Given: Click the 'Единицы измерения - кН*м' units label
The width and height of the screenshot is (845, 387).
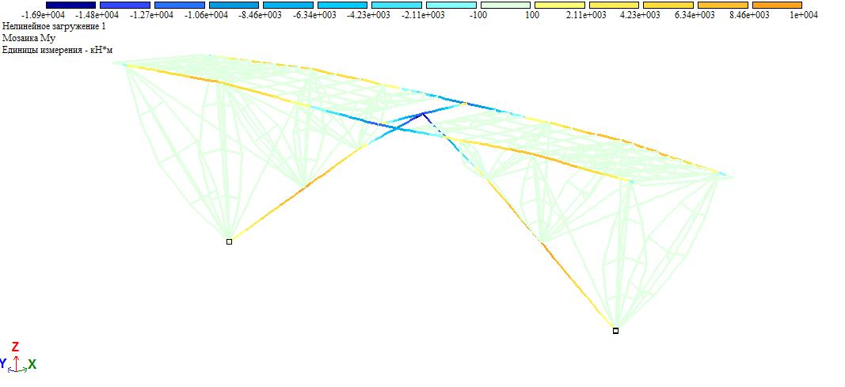Looking at the screenshot, I should coord(57,50).
